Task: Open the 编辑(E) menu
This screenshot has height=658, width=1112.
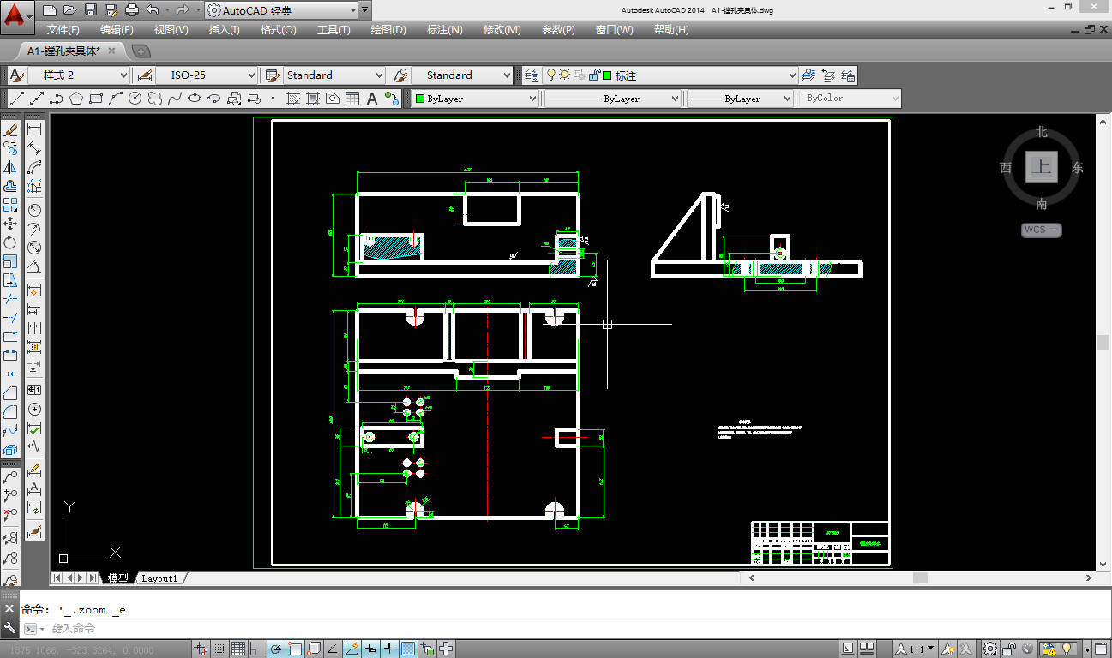Action: [117, 30]
